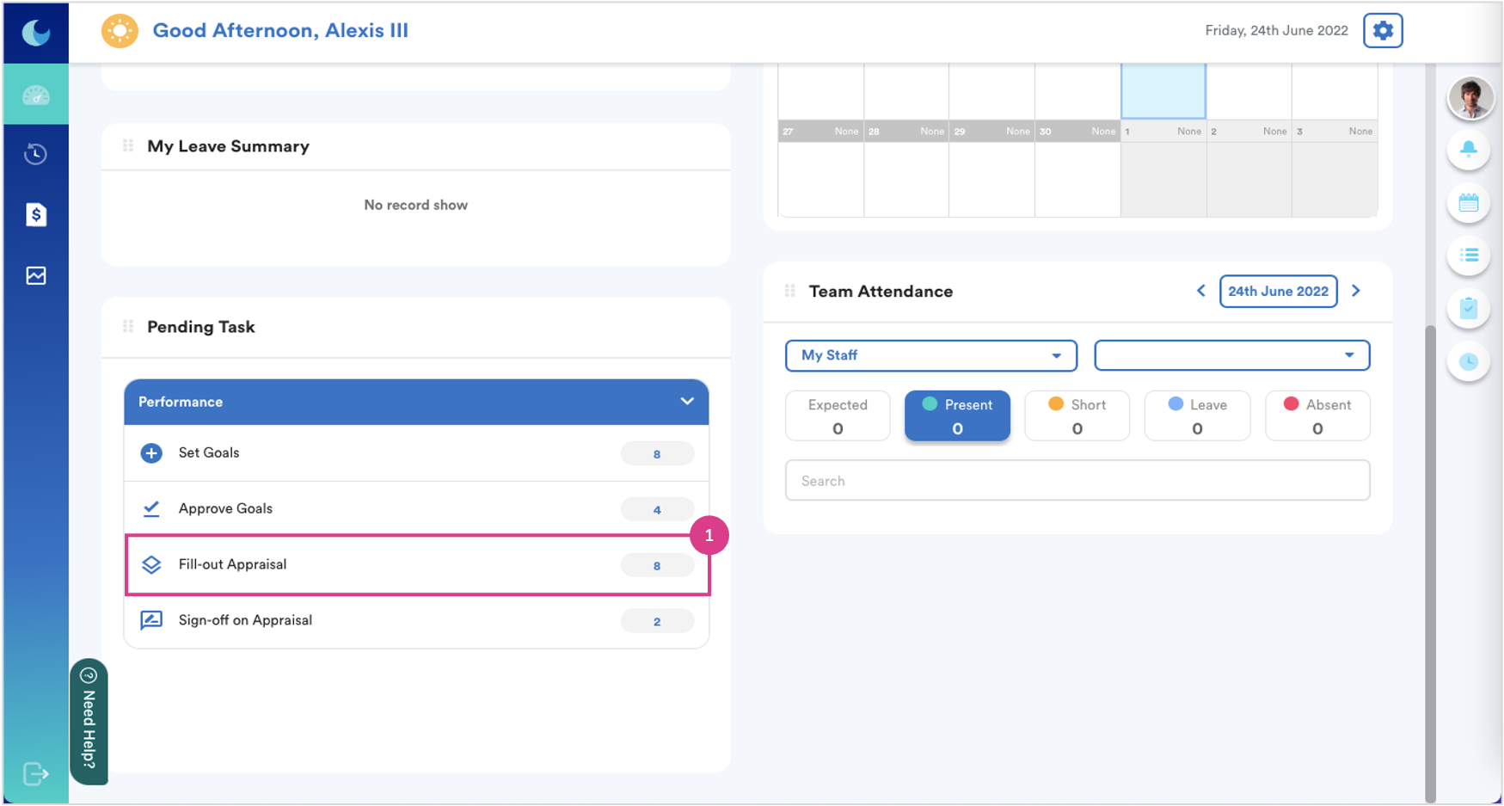The height and width of the screenshot is (806, 1504).
Task: Open the payslip dollar-document icon
Action: 35,215
